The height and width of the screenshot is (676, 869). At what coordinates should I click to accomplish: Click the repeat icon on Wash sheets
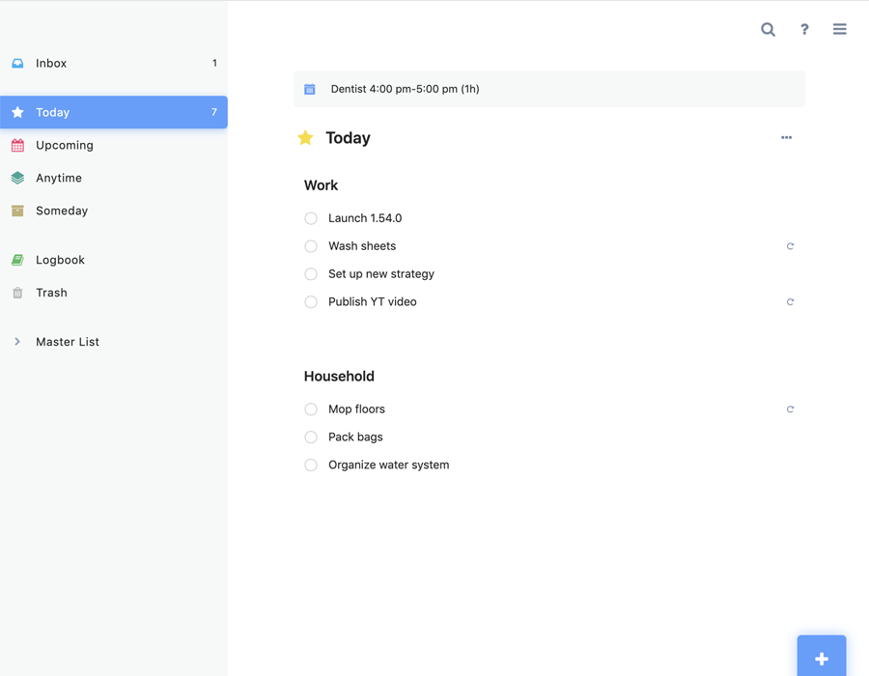pos(790,245)
